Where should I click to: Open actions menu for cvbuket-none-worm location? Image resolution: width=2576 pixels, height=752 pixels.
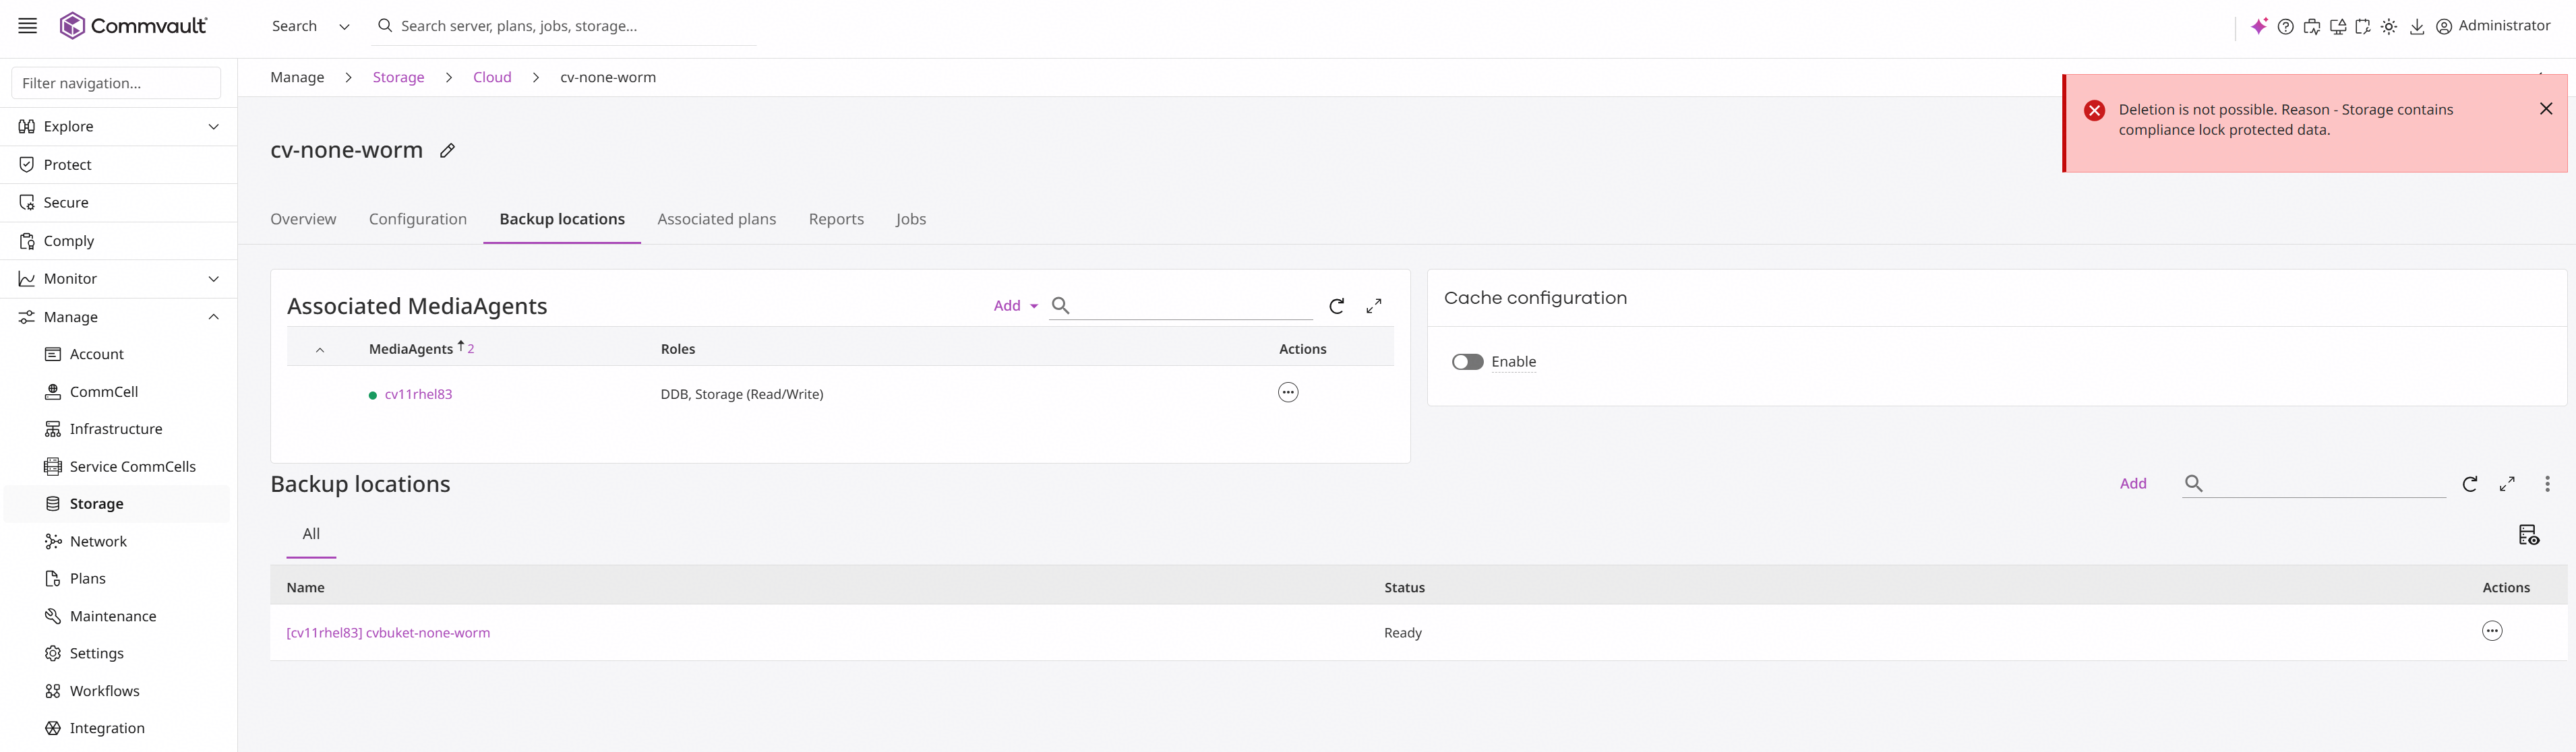click(2492, 631)
